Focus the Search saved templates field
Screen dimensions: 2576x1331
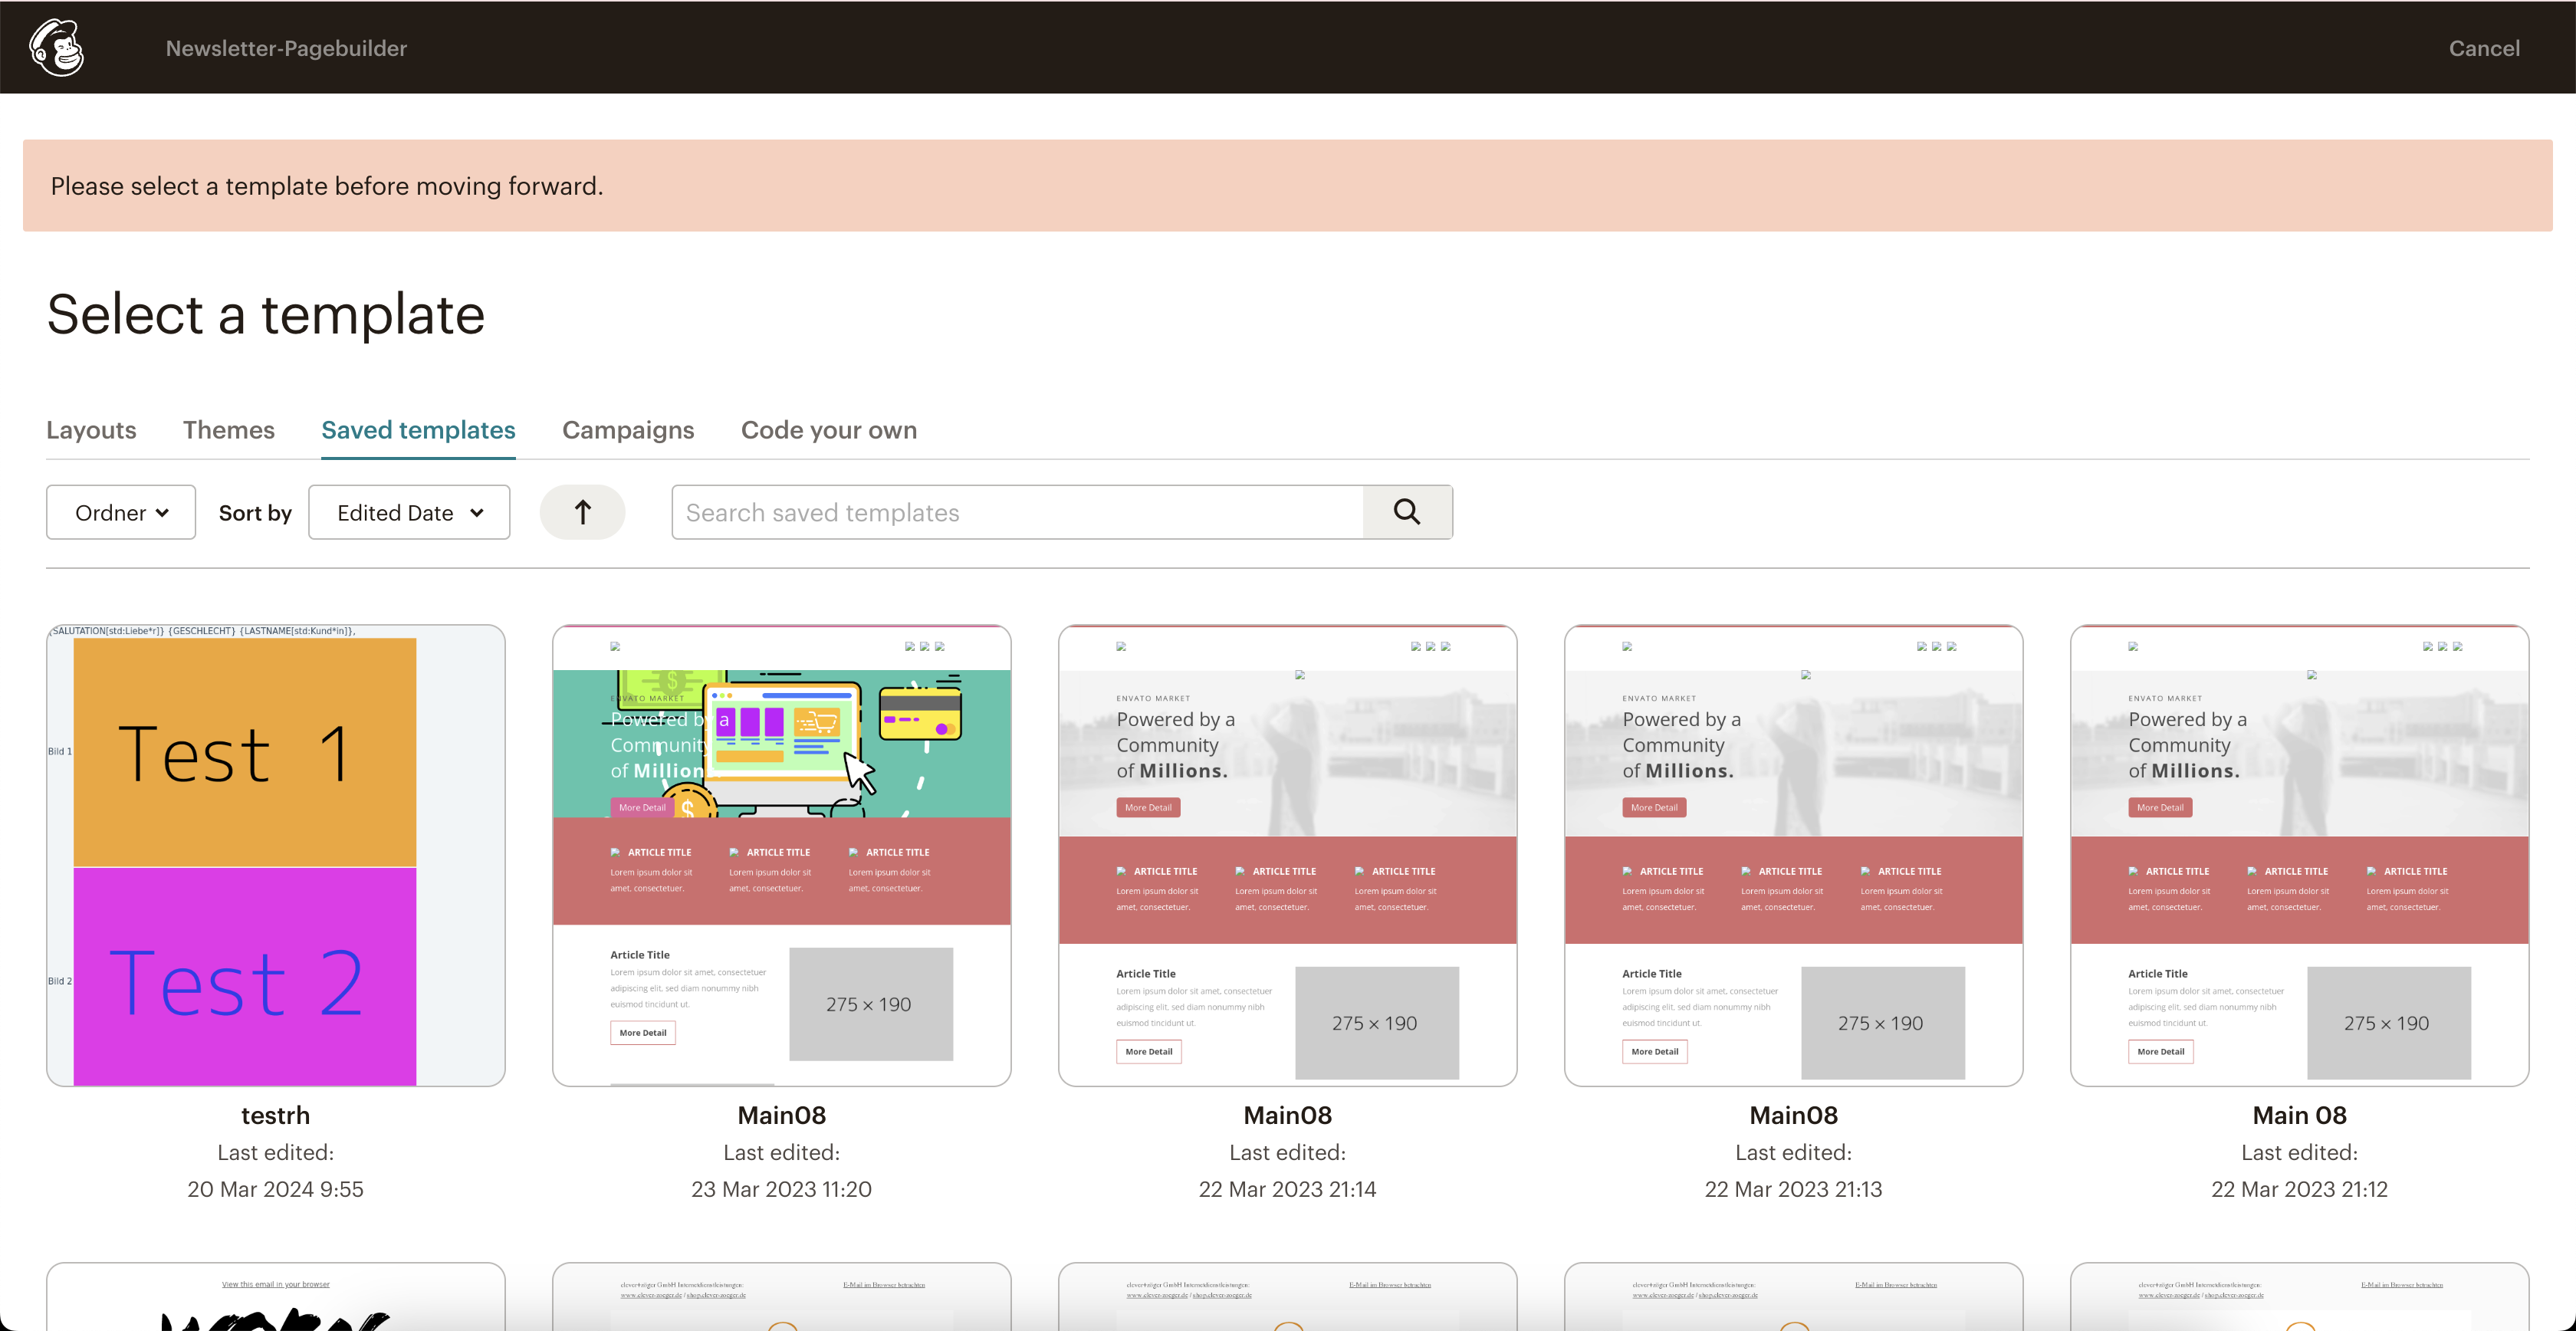(x=1017, y=512)
